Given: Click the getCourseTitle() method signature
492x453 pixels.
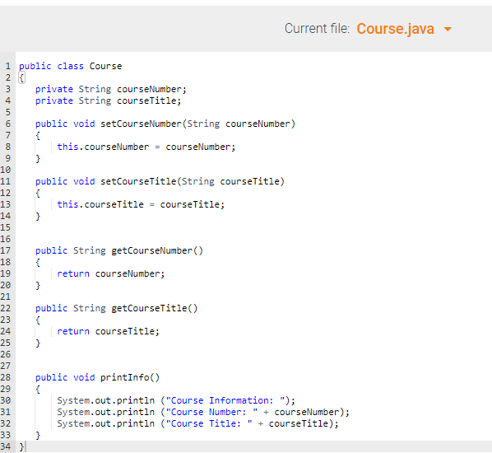Looking at the screenshot, I should click(x=116, y=308).
